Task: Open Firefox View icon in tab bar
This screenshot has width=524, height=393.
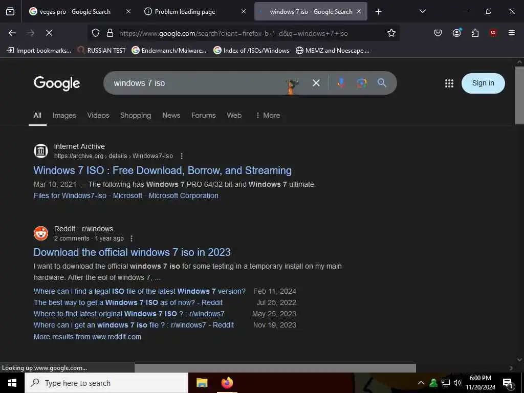Action: [x=10, y=12]
